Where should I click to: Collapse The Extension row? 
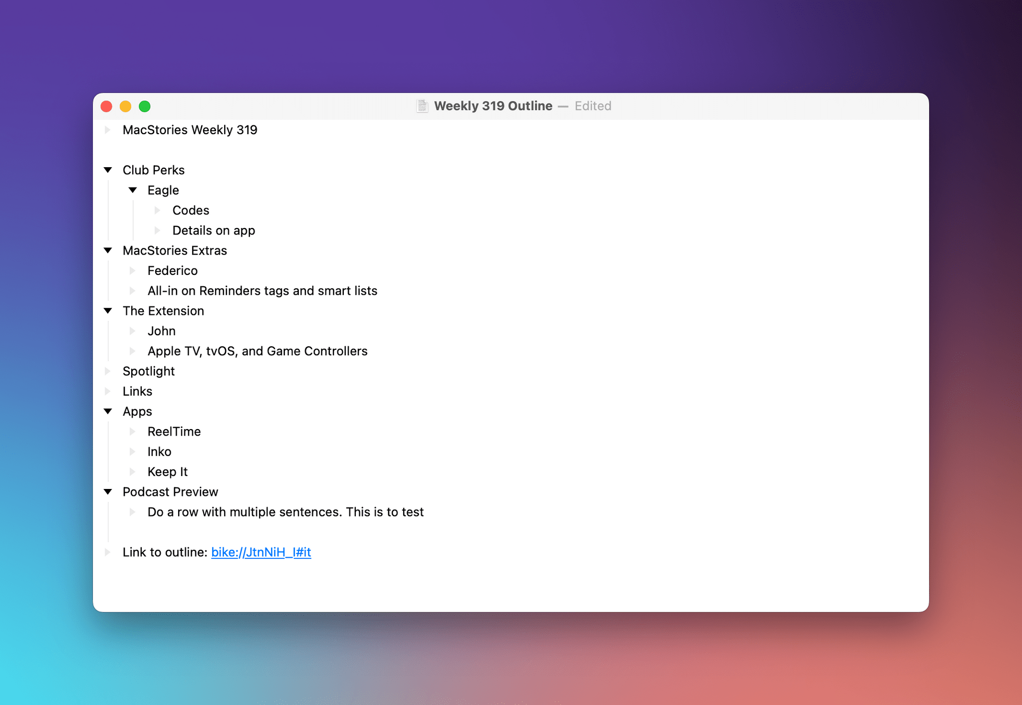pyautogui.click(x=108, y=311)
